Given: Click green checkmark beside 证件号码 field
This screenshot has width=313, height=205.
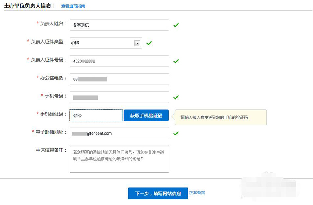Looking at the screenshot, I should [176, 61].
